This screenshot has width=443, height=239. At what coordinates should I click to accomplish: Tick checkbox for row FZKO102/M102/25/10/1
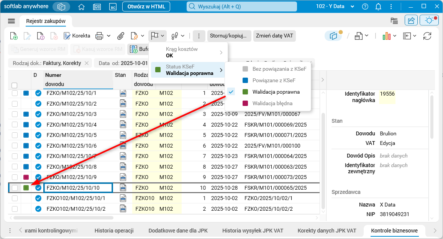[15, 198]
